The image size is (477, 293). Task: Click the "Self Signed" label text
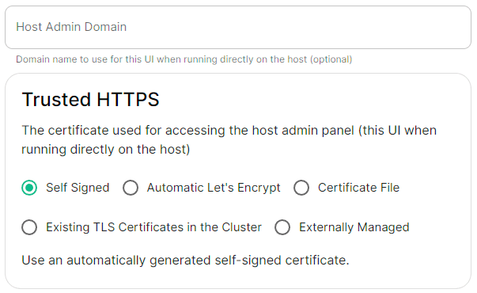[x=78, y=188]
